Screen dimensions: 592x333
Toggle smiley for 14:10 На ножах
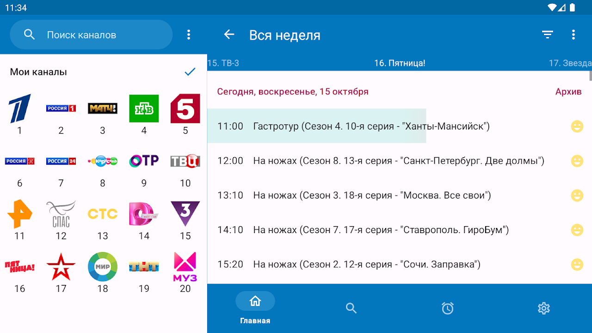coord(577,230)
